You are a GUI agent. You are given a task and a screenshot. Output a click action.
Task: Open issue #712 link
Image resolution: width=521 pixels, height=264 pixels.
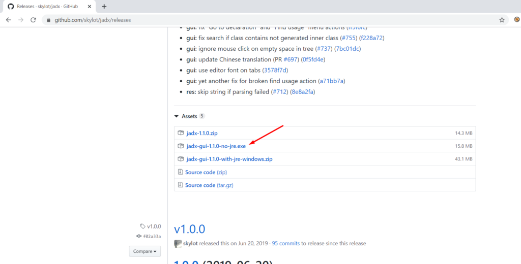(279, 92)
